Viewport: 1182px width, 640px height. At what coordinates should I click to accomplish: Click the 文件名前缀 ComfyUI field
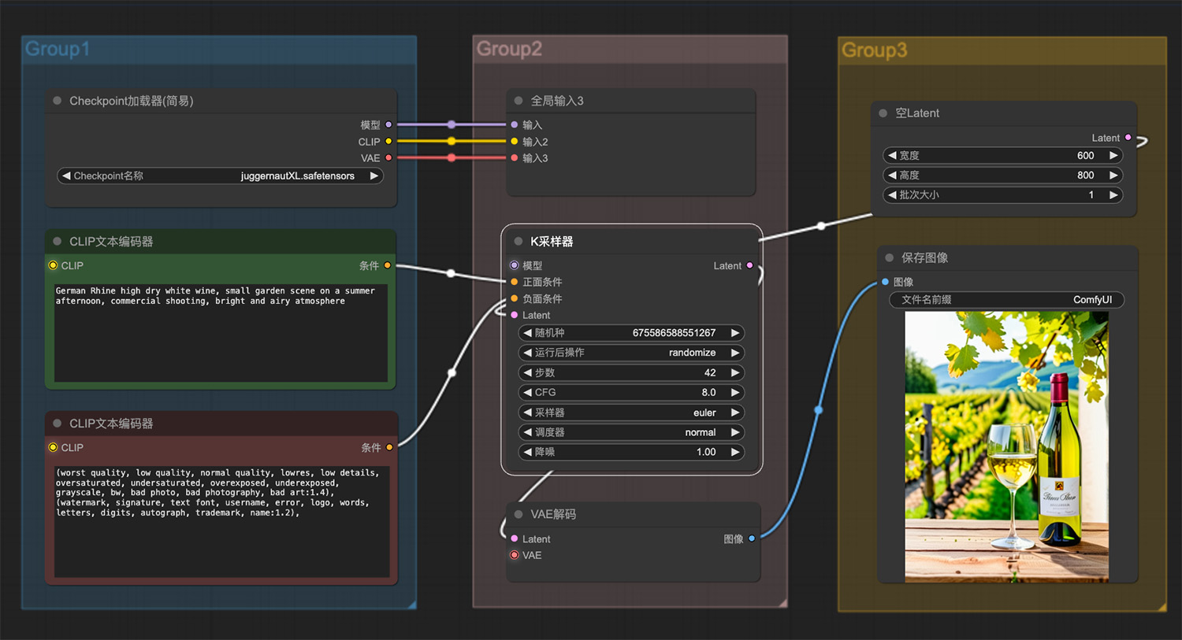(1006, 300)
